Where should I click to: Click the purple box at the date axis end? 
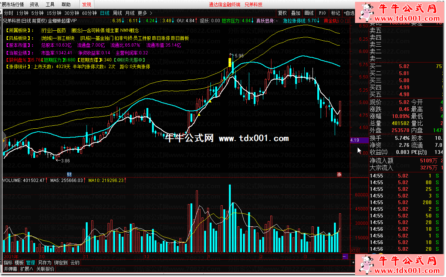(345, 256)
